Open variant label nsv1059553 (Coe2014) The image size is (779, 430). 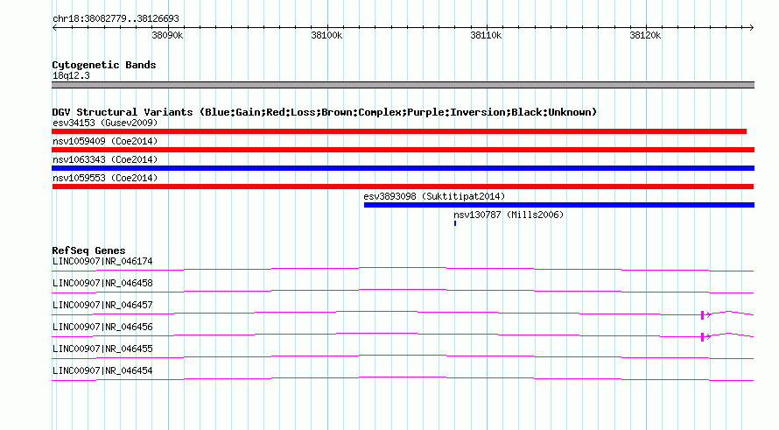105,178
